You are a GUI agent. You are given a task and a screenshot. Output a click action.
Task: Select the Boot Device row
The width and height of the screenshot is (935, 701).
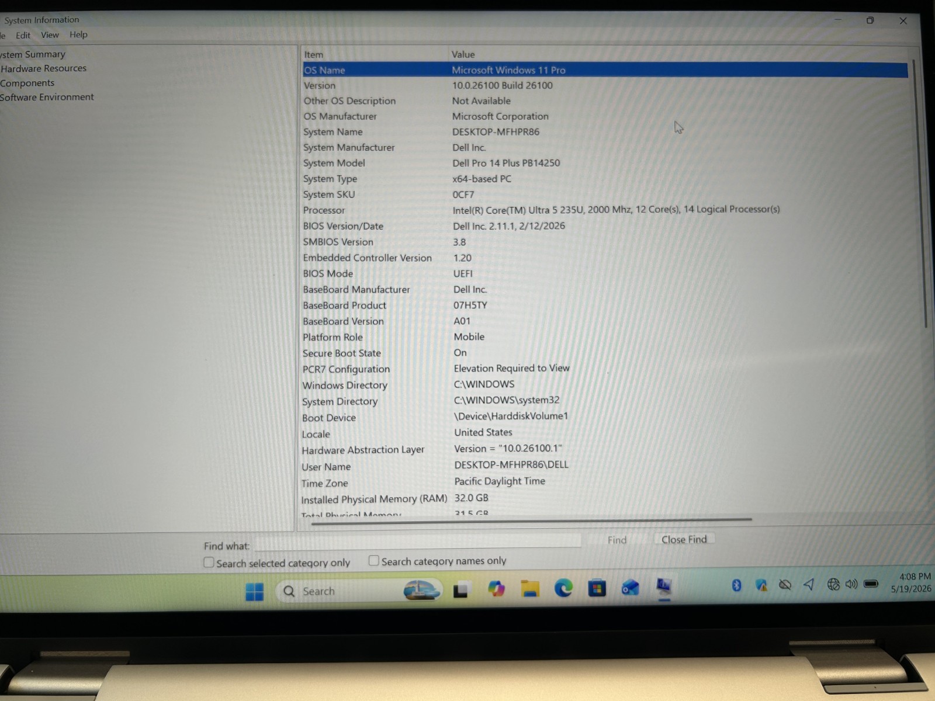click(605, 417)
